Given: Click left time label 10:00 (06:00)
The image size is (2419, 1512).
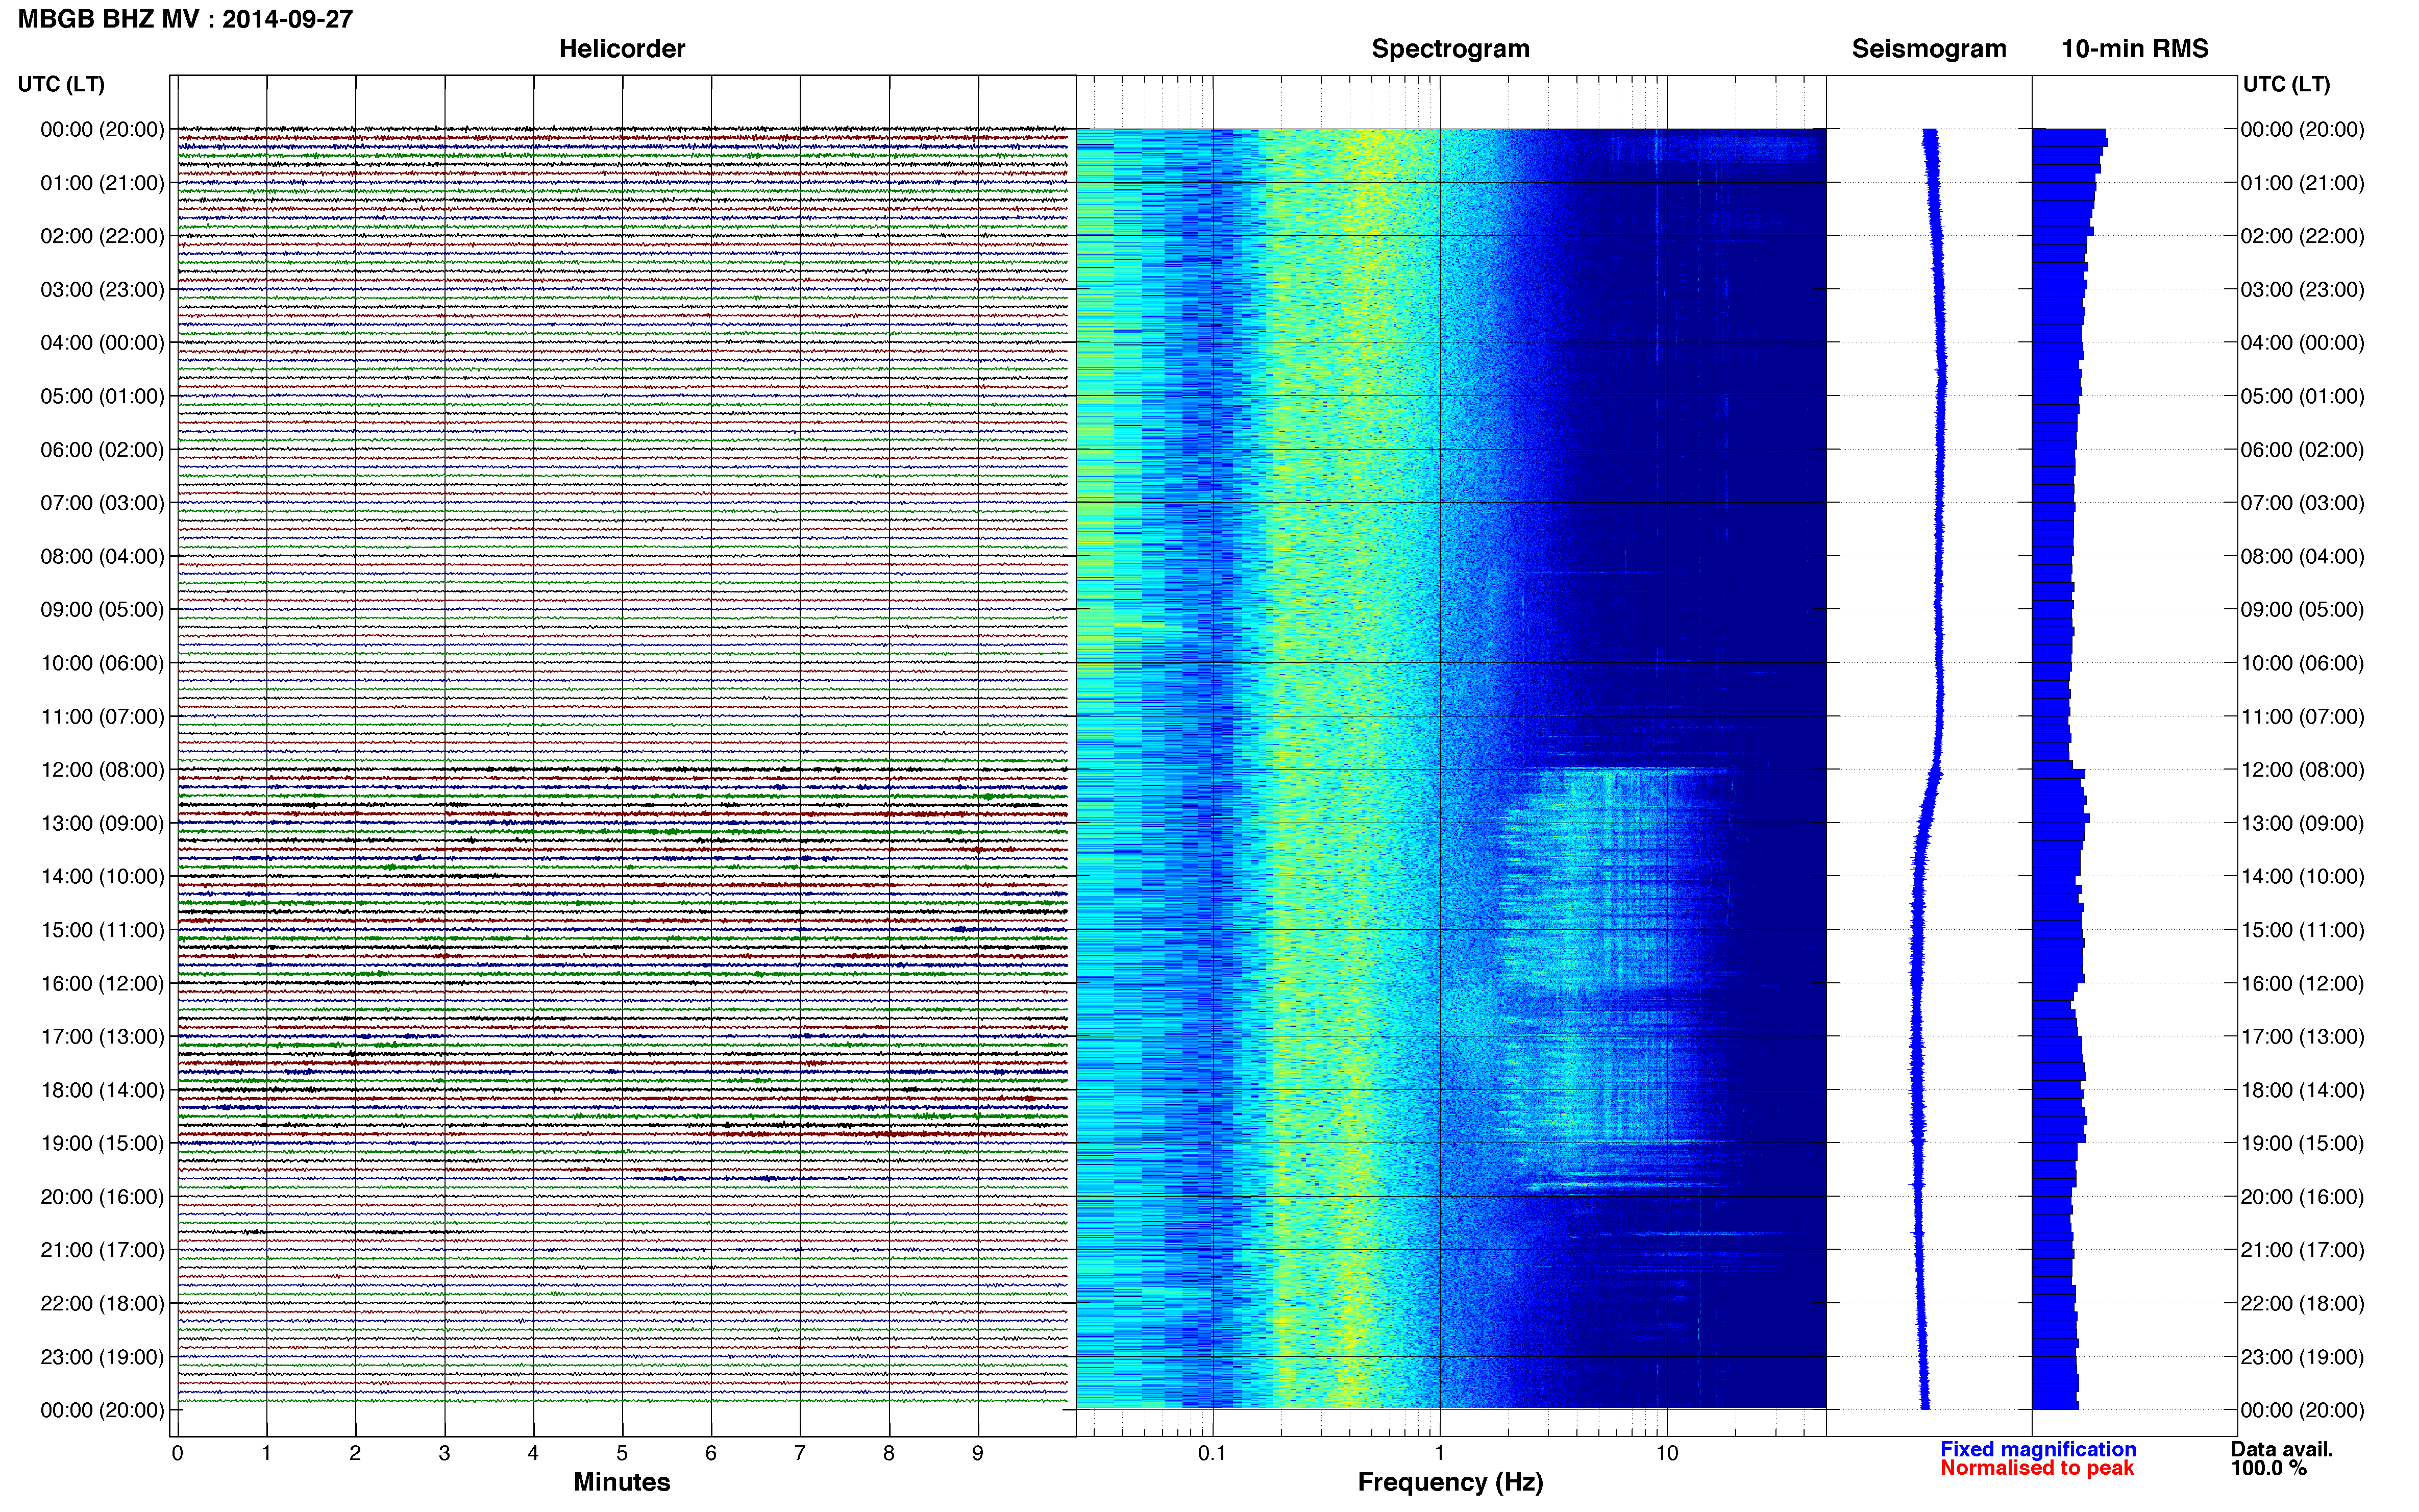Looking at the screenshot, I should 102,663.
